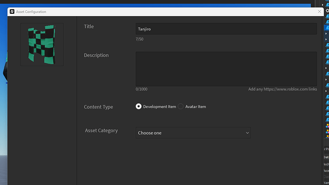This screenshot has height=185, width=329.
Task: Close the Asset Configuration dialog
Action: tap(319, 11)
